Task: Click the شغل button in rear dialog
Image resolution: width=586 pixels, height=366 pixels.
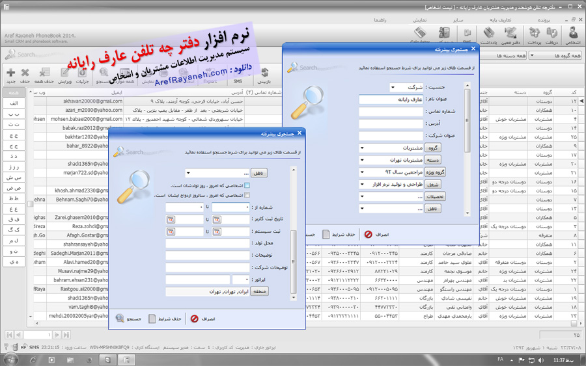Action: 433,185
